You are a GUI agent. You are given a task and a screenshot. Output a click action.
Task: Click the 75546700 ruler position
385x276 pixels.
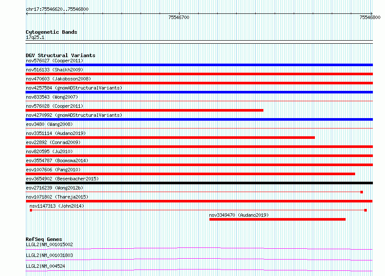[179, 17]
